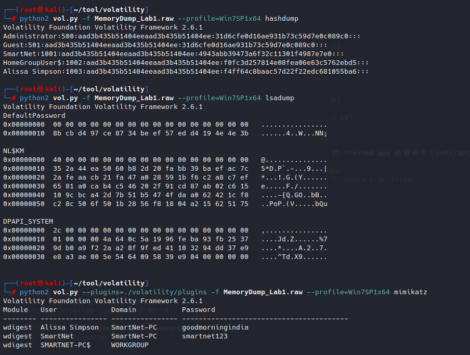Click the NL$KM section heading
The image size is (470, 355).
pos(14,151)
